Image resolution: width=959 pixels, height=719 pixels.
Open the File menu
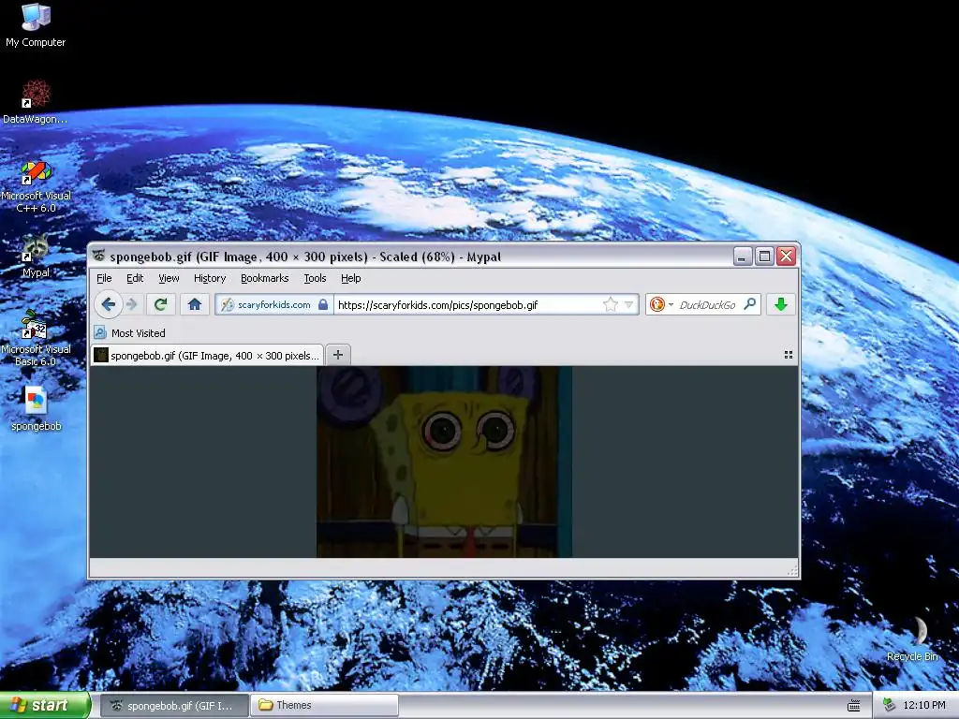[104, 278]
